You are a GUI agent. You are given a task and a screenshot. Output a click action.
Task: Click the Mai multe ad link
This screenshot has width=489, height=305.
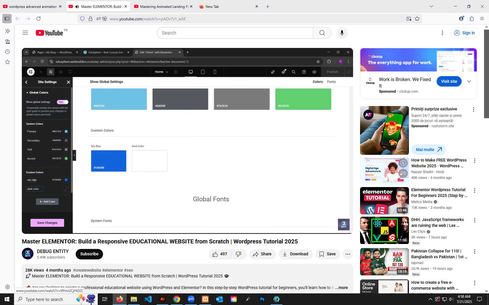click(x=428, y=150)
